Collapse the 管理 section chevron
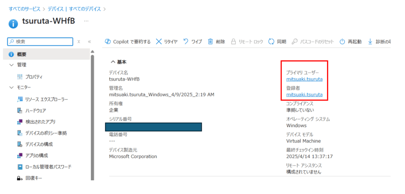The image size is (405, 194). point(11,65)
